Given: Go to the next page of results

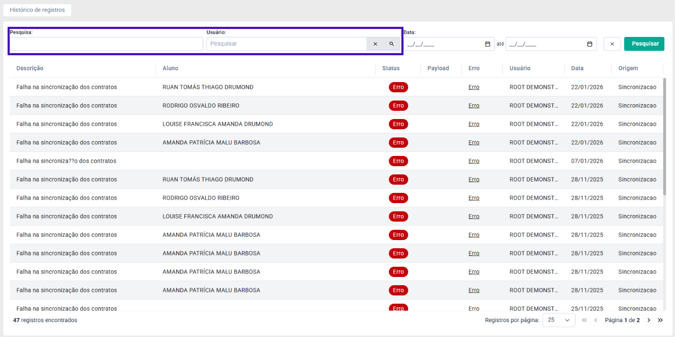Looking at the screenshot, I should point(649,320).
